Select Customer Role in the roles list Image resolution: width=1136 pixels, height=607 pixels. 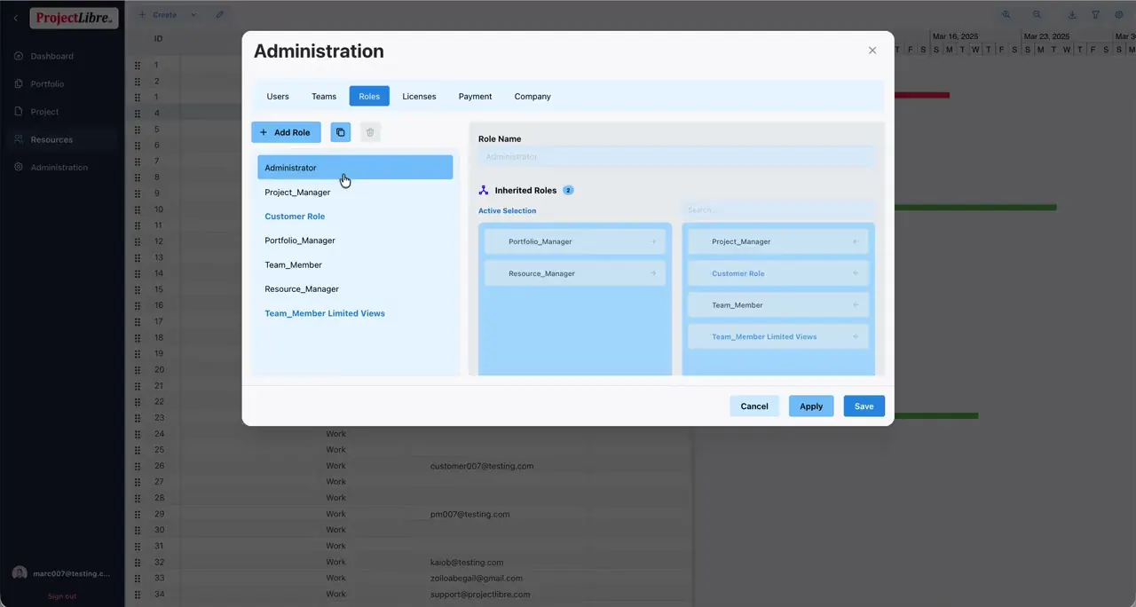(x=355, y=217)
